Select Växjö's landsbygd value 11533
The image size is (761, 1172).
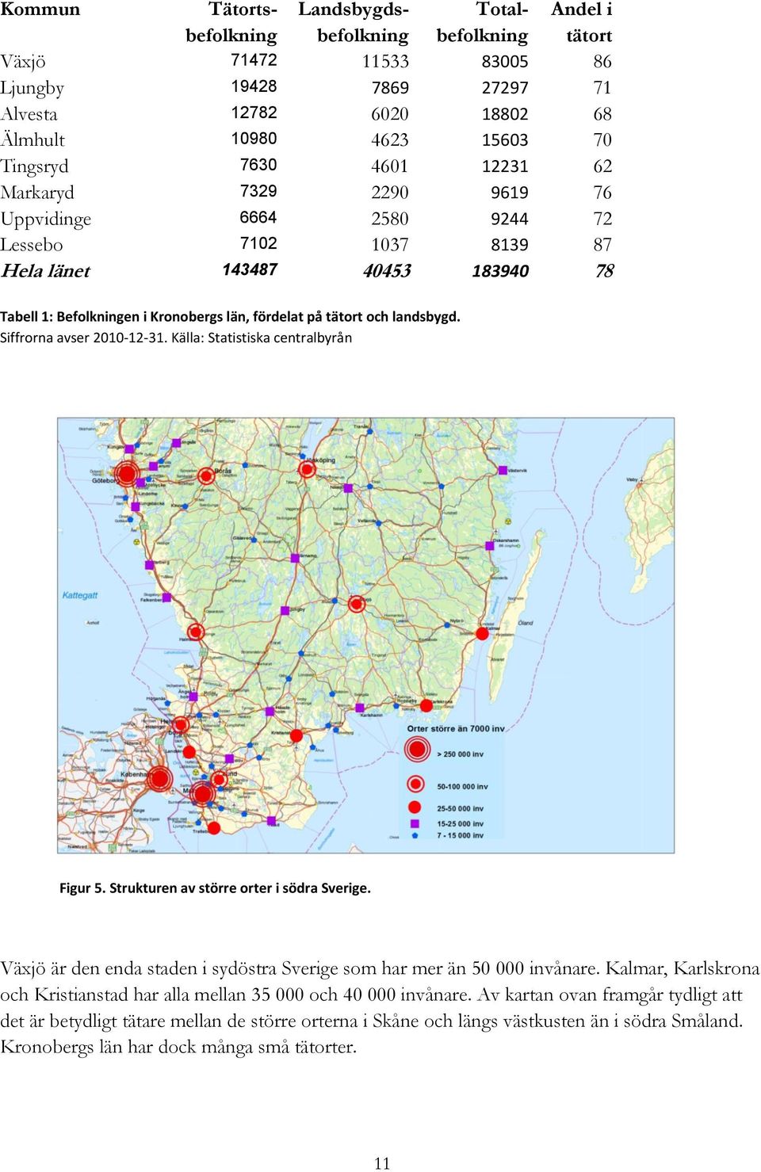click(385, 62)
